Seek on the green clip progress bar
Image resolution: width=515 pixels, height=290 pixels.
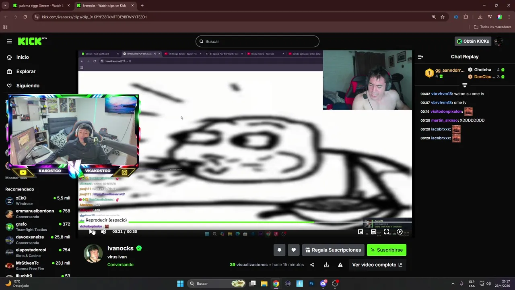point(245,222)
